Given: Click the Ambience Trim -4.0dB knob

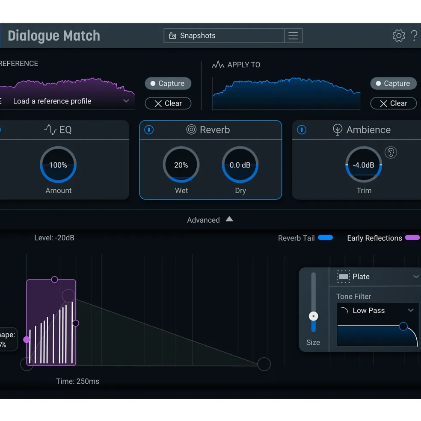Looking at the screenshot, I should [364, 165].
